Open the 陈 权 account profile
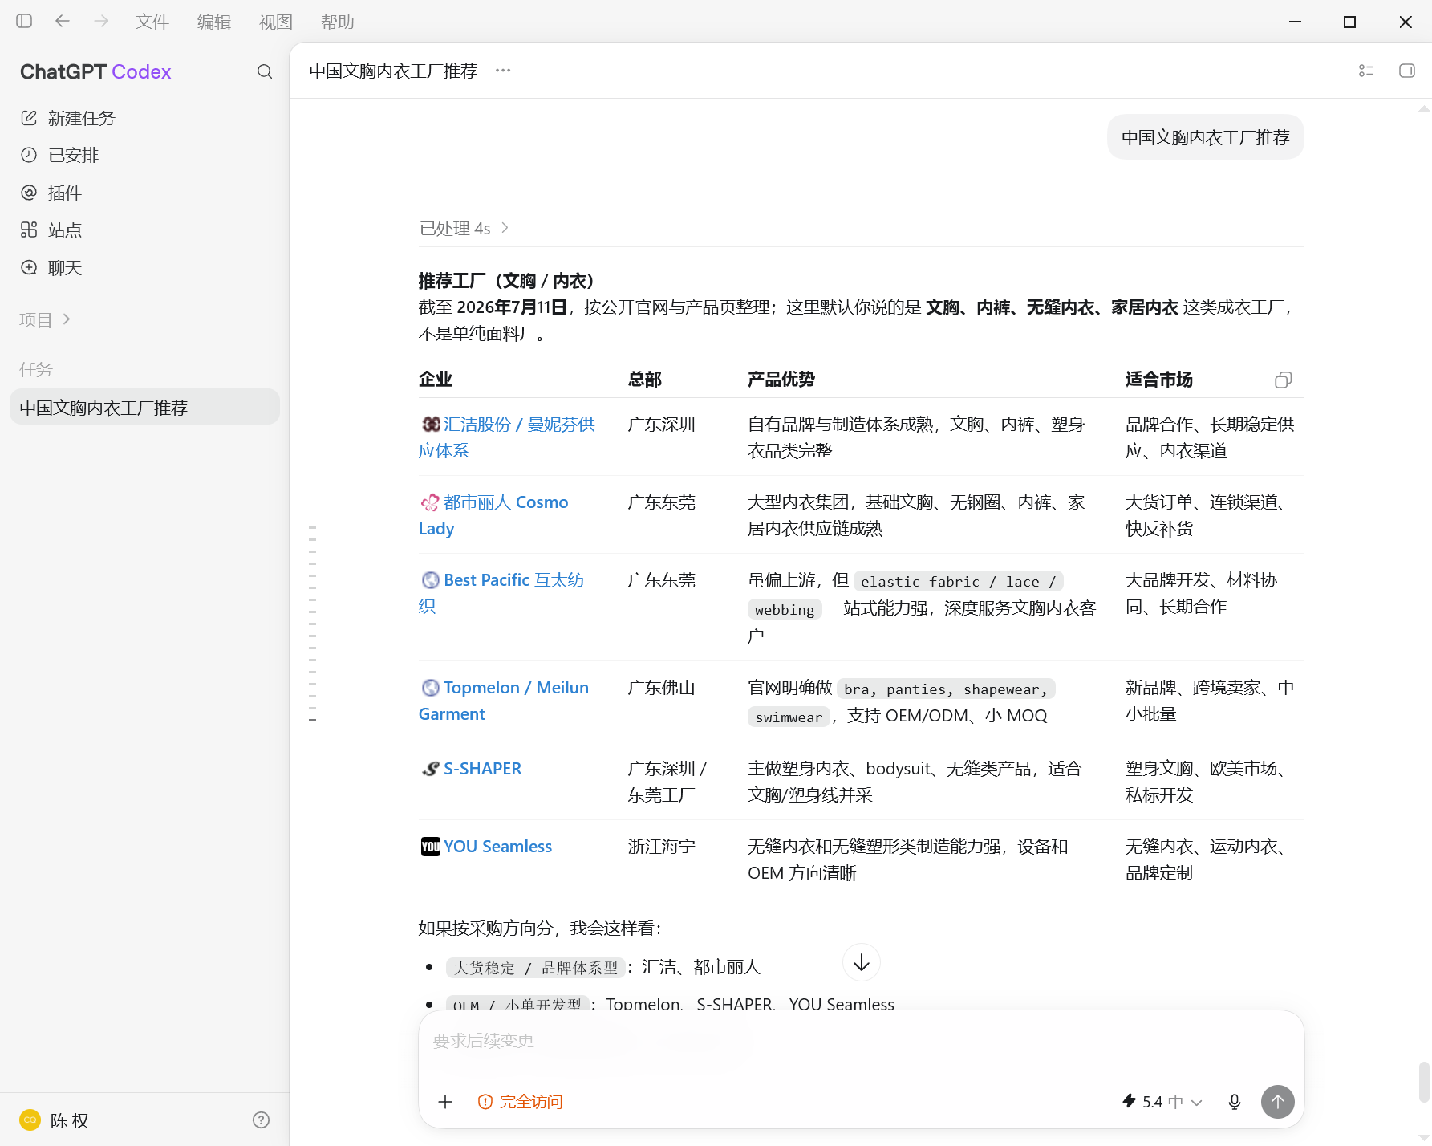Screen dimensions: 1432x1146 (x=55, y=1120)
